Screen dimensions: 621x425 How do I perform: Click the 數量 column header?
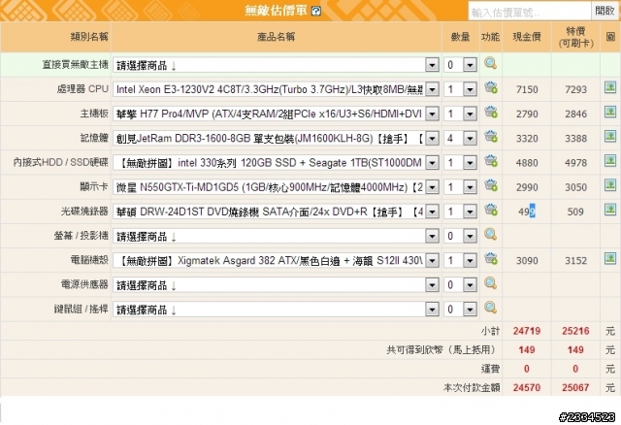coord(460,37)
